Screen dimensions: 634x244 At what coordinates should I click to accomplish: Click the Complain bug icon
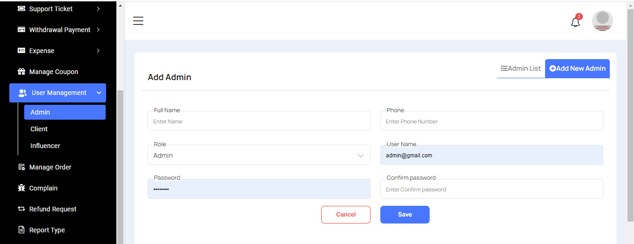coord(21,188)
